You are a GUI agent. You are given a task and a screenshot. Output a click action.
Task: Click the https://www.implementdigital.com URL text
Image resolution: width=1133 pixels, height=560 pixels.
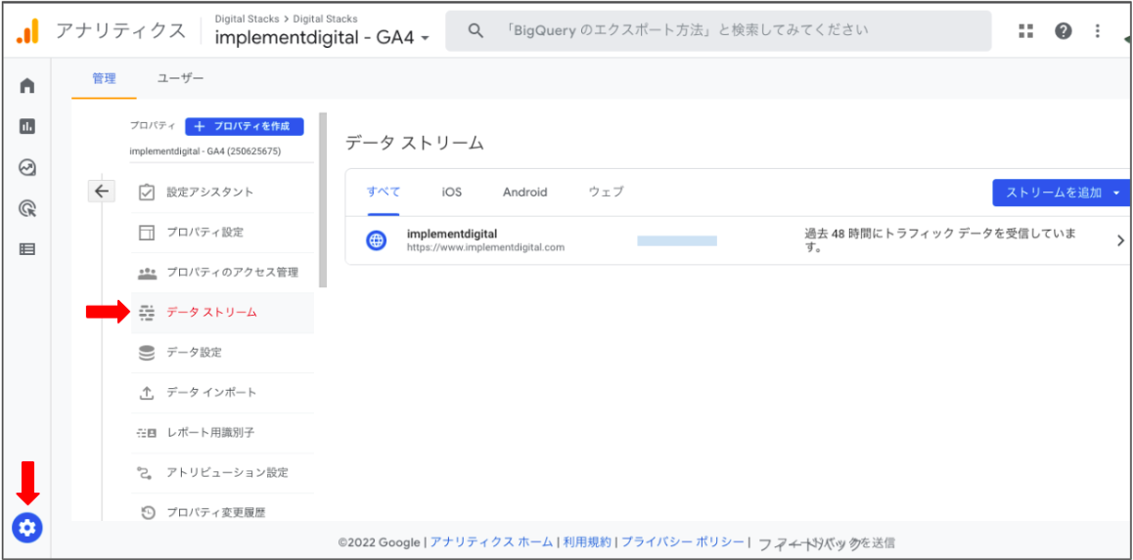485,247
